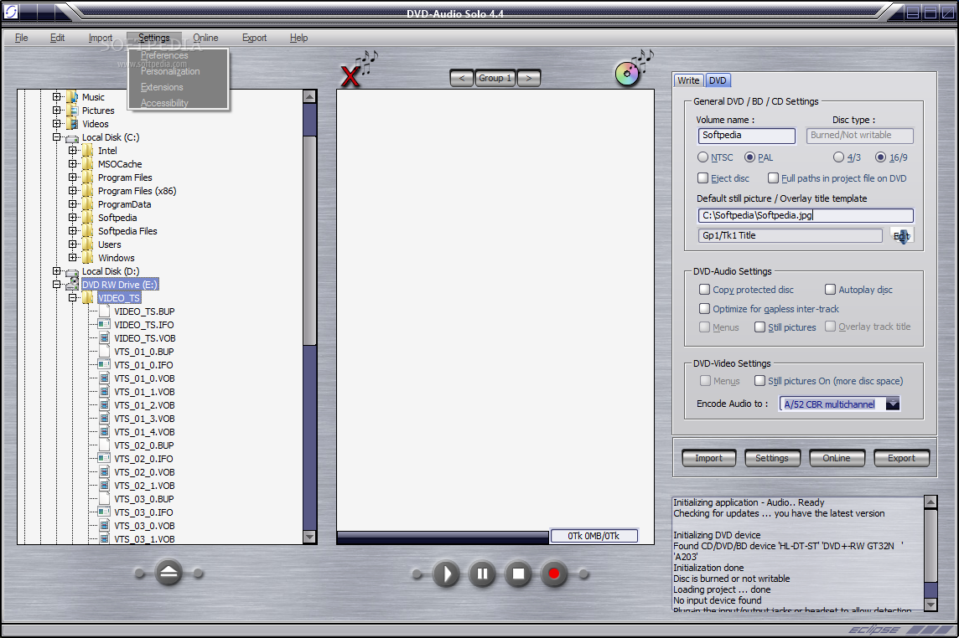Click the Export button in bottom panel
The width and height of the screenshot is (959, 638).
(901, 458)
